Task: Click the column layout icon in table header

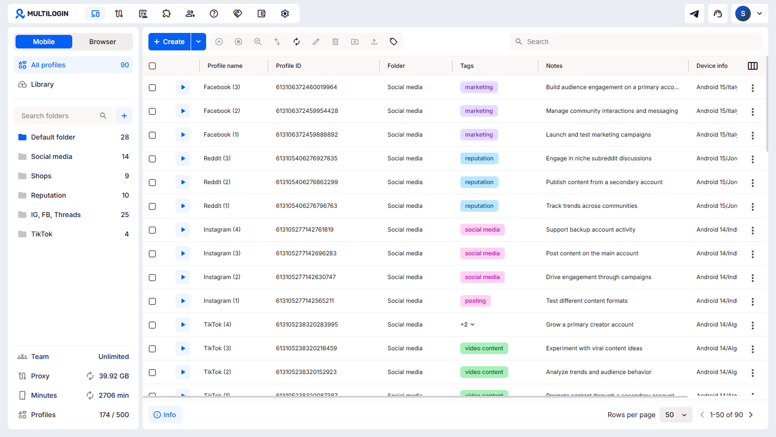Action: [x=752, y=66]
